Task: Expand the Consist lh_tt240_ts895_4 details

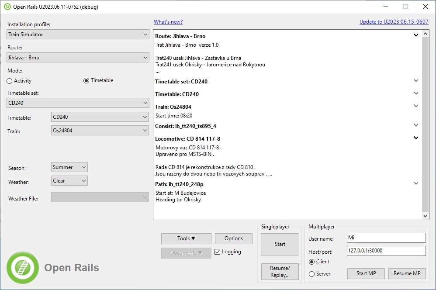Action: coord(416,125)
